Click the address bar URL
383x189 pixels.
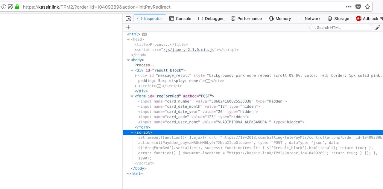pos(97,7)
